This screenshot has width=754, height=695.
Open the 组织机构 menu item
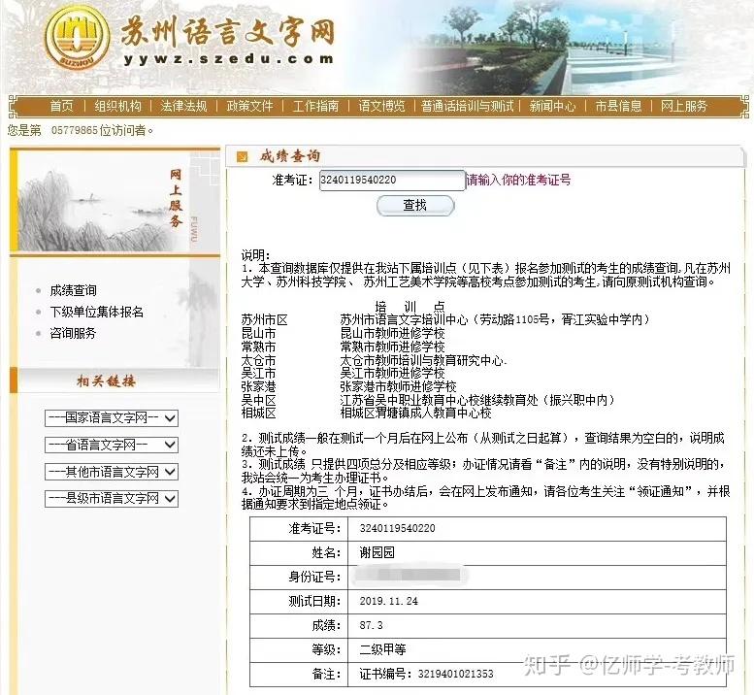(x=117, y=106)
